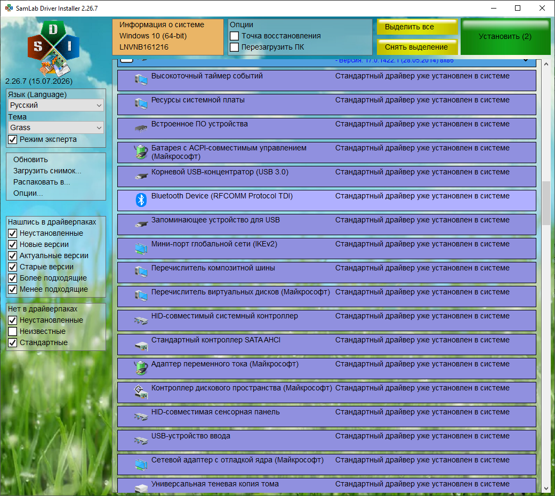The height and width of the screenshot is (496, 555).
Task: Click the Windows 10 (64-bit) text
Action: [153, 36]
